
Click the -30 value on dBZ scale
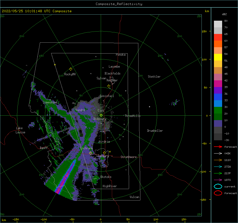(227, 140)
